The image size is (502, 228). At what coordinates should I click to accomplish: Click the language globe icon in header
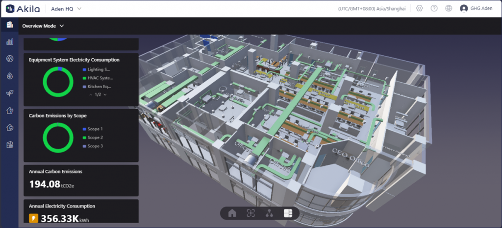click(x=449, y=8)
